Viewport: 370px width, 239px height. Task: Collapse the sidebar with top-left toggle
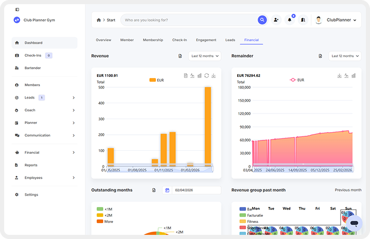click(17, 9)
